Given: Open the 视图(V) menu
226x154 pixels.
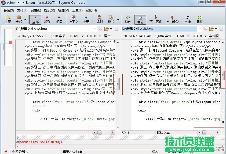Looking at the screenshot, I should coord(63,10).
